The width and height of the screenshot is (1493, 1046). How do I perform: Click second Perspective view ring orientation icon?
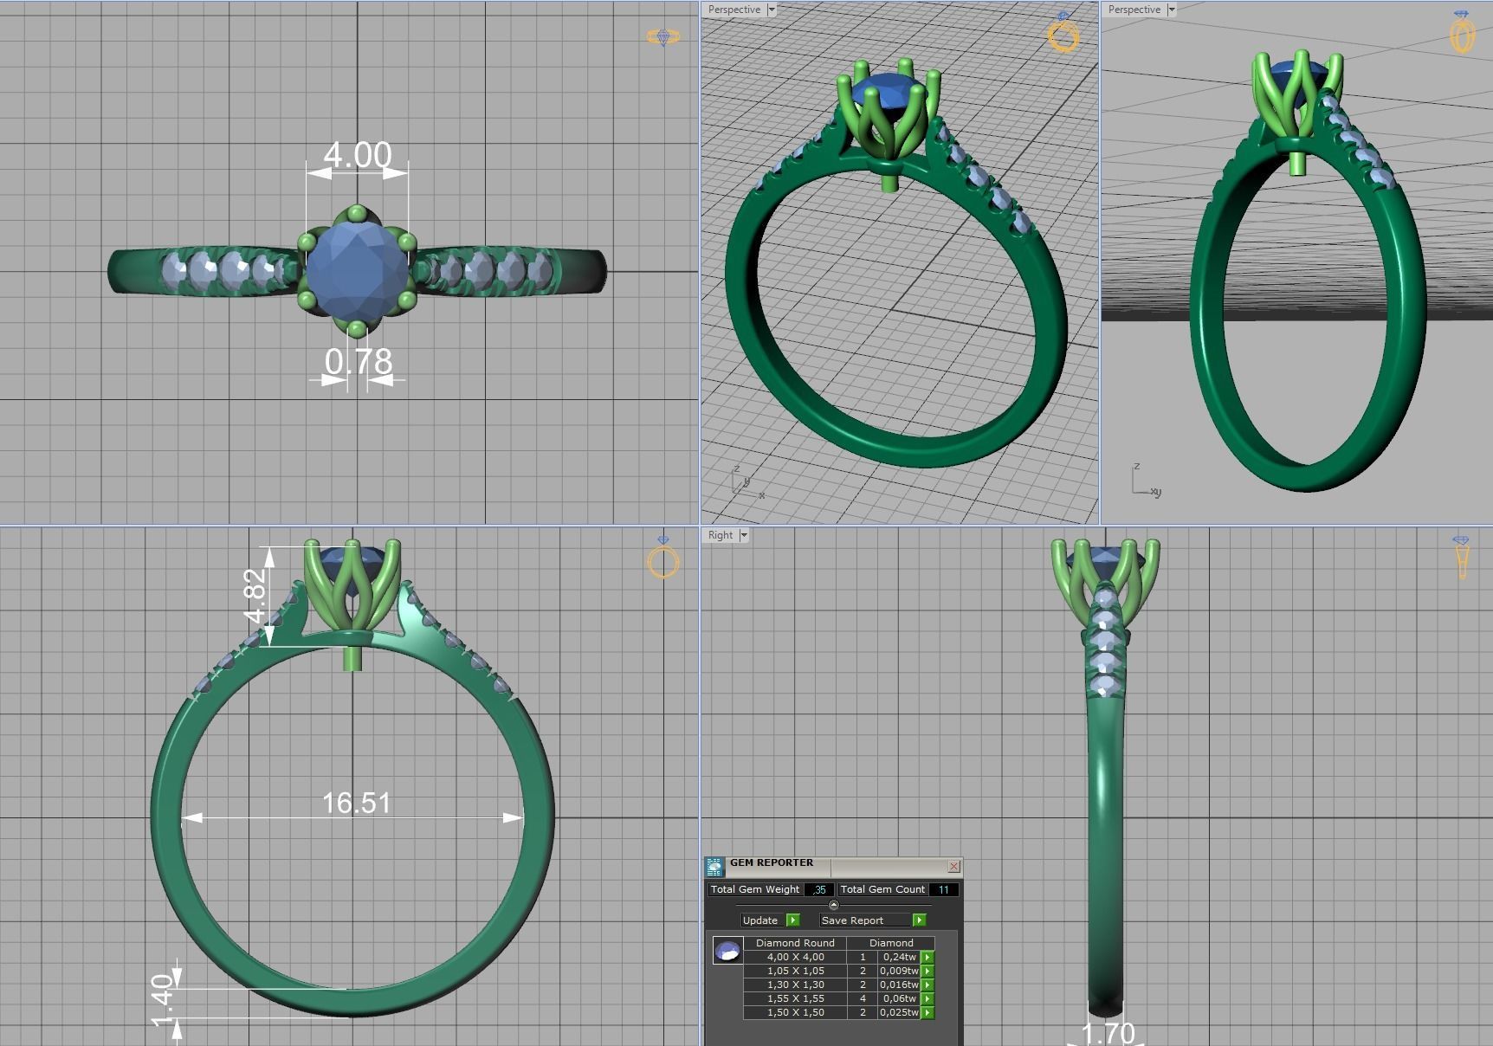coord(1462,32)
